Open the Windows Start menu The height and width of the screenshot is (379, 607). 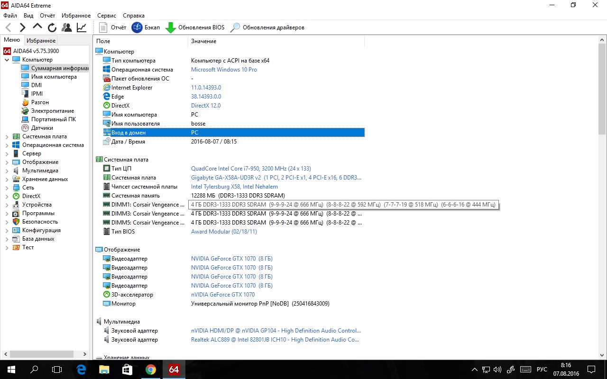click(x=11, y=370)
